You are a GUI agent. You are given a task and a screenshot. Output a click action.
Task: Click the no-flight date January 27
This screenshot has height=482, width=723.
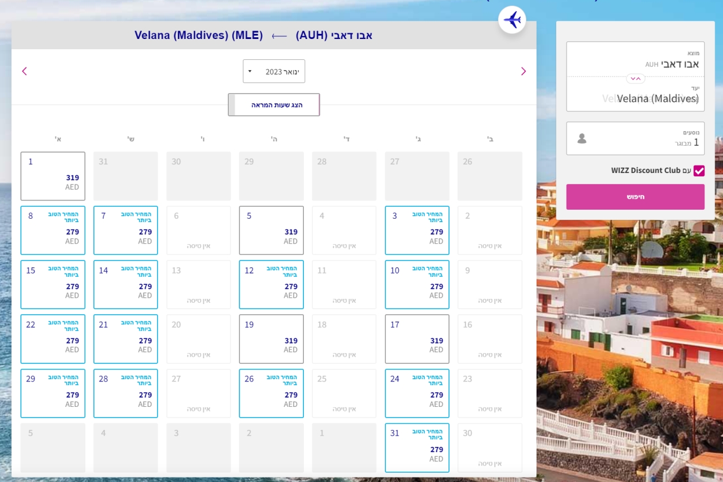[199, 393]
